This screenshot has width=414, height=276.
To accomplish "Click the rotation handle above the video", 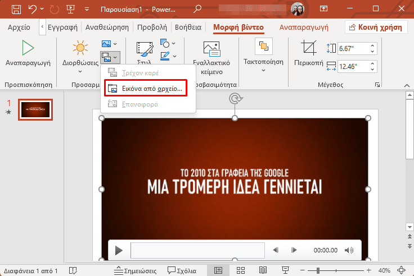I will click(x=235, y=99).
